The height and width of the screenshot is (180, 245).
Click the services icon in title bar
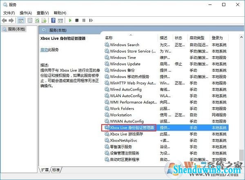click(5, 4)
